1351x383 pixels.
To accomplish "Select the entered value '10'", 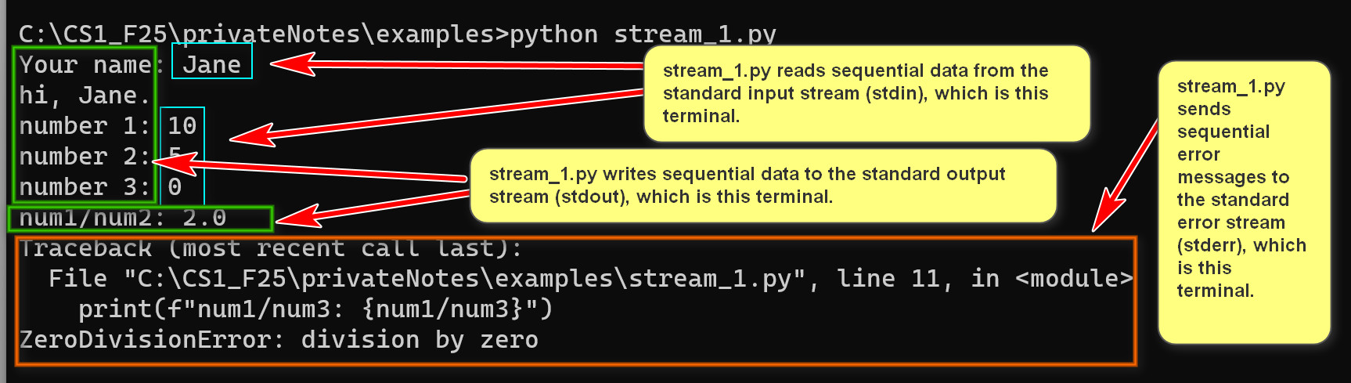I will [182, 126].
